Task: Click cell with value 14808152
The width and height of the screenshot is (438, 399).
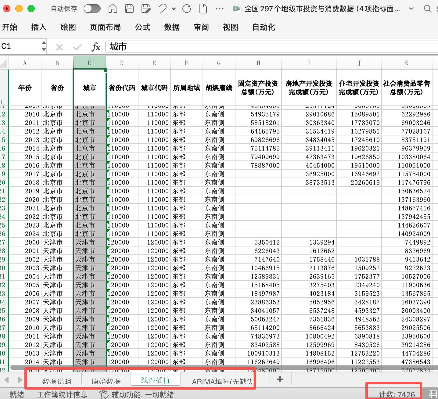Action: (309, 353)
